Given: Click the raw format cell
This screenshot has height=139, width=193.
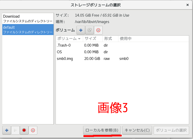Looking at the screenshot, I should pyautogui.click(x=107, y=59).
